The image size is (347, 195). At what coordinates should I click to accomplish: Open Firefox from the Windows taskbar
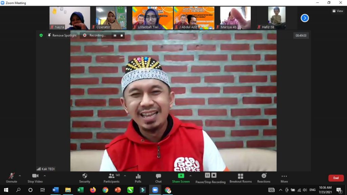tap(93, 190)
